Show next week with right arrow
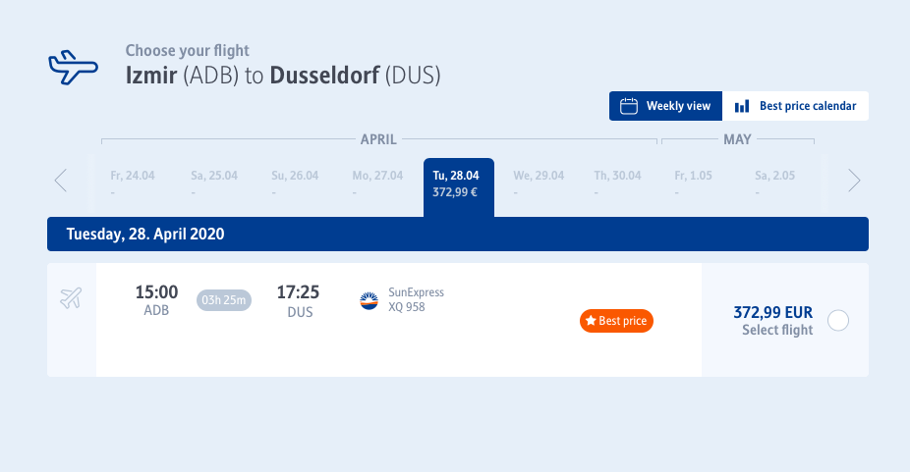The height and width of the screenshot is (472, 910). 854,181
